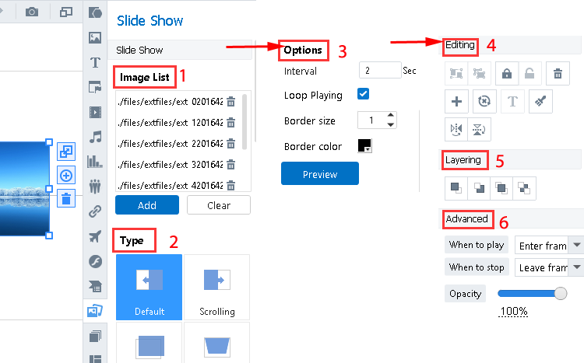Select the chart tool in sidebar
The image size is (584, 363).
[96, 161]
